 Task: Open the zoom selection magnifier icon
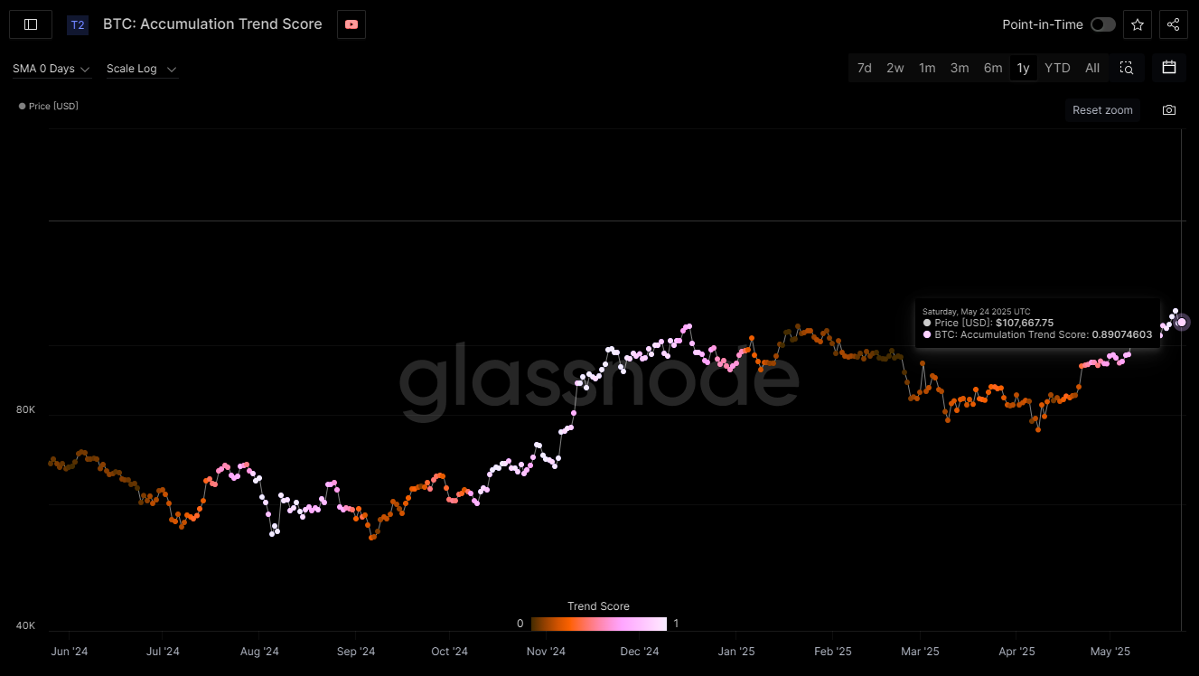[x=1127, y=68]
